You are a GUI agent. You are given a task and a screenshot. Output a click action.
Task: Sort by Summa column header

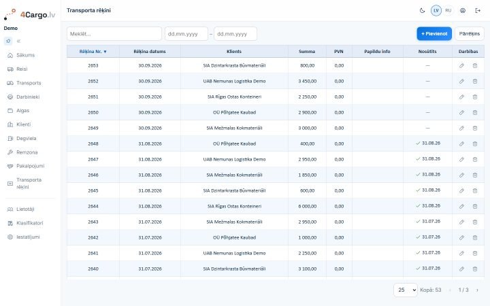click(307, 52)
